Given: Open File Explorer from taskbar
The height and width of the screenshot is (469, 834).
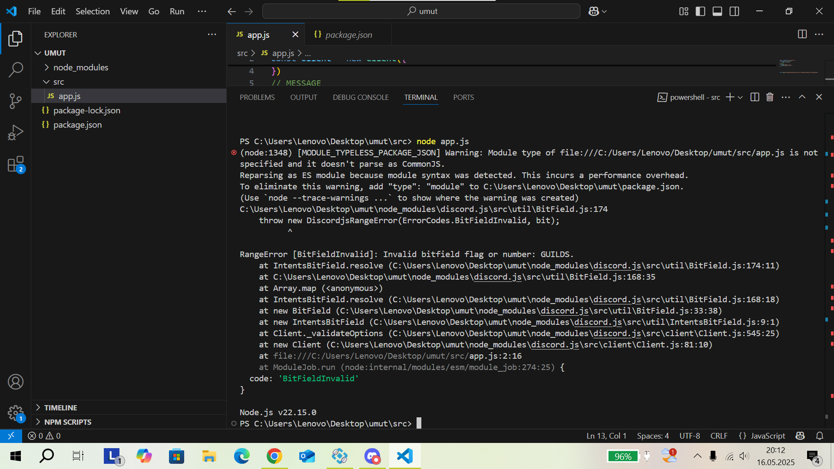Looking at the screenshot, I should pyautogui.click(x=209, y=456).
